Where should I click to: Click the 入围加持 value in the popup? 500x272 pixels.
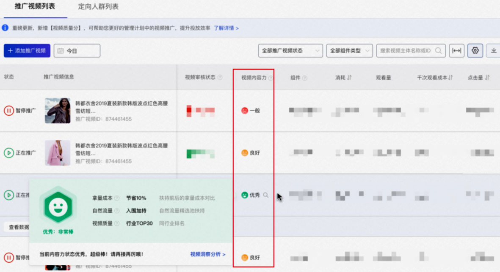tap(136, 211)
